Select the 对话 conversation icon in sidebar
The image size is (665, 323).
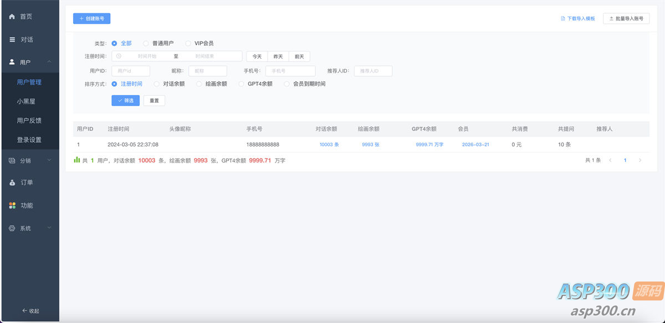pyautogui.click(x=12, y=39)
